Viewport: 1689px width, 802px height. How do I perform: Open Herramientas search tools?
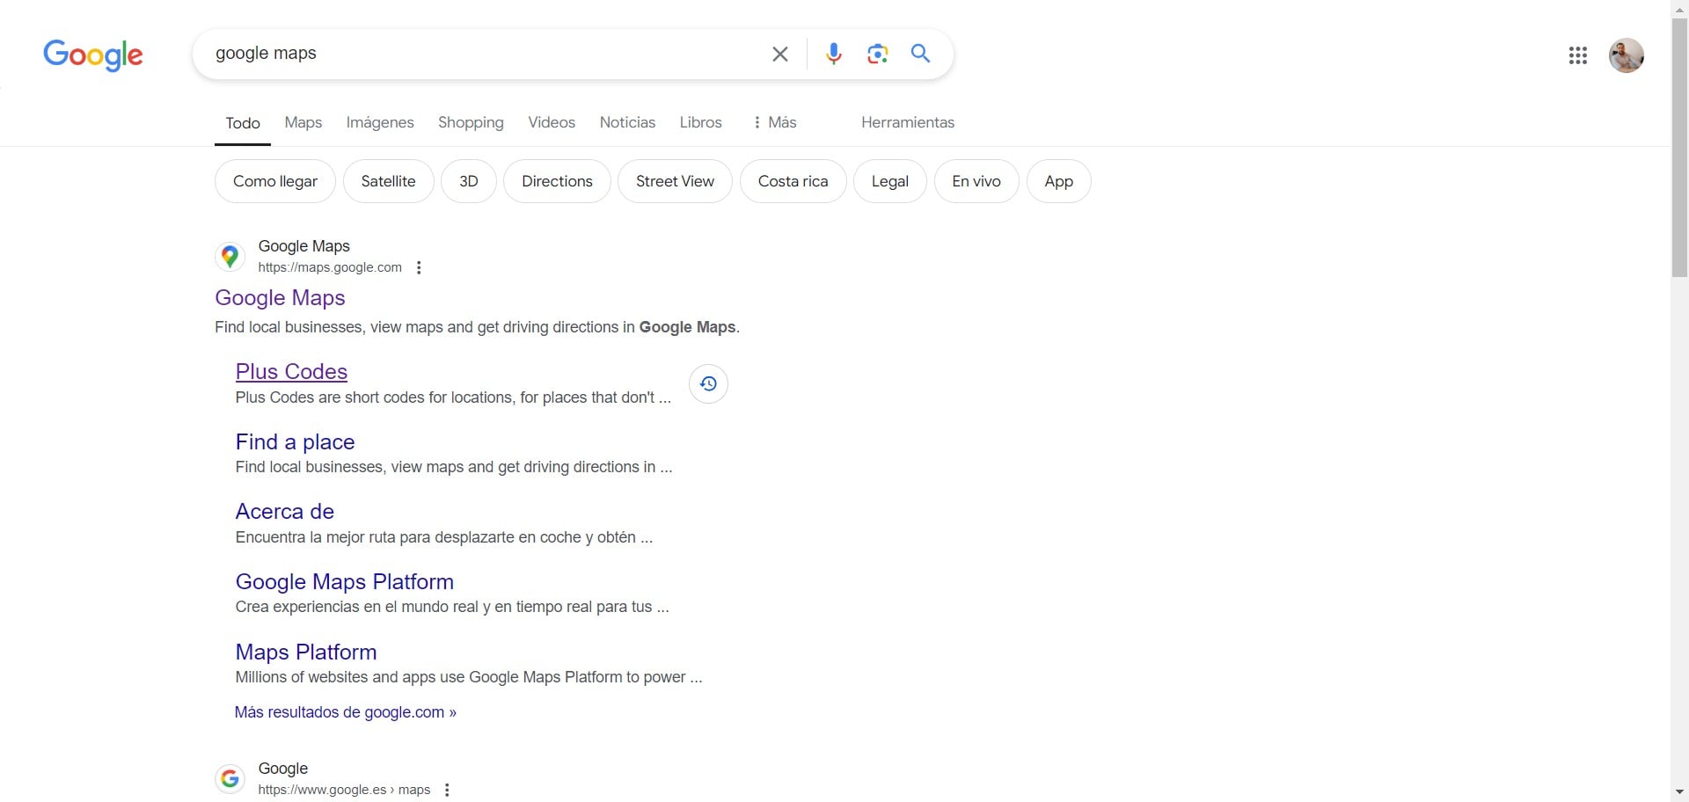pyautogui.click(x=907, y=123)
